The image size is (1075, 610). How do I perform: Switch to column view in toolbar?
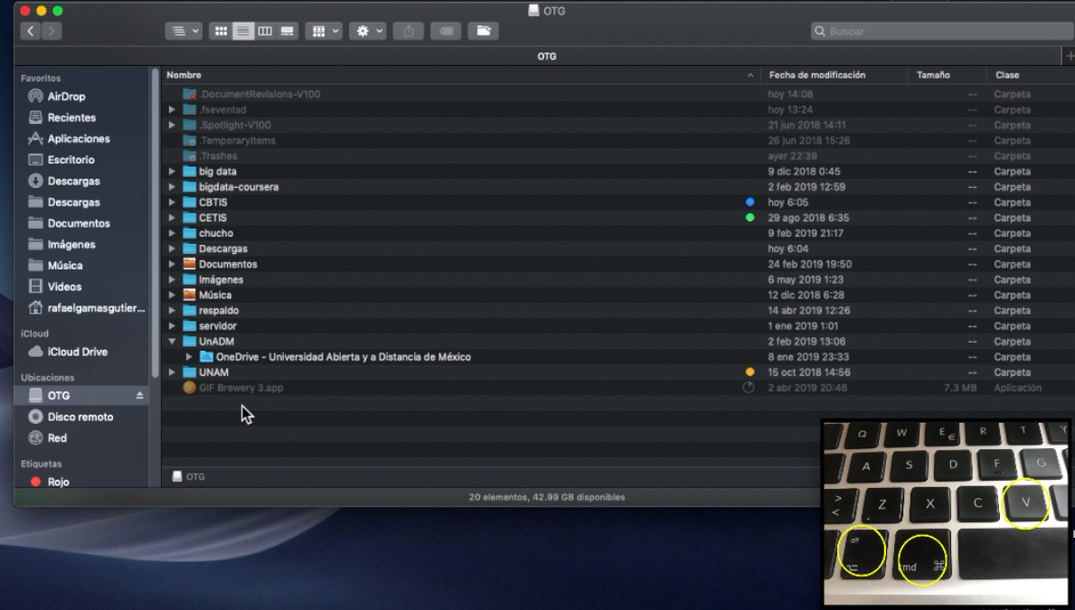[x=265, y=31]
